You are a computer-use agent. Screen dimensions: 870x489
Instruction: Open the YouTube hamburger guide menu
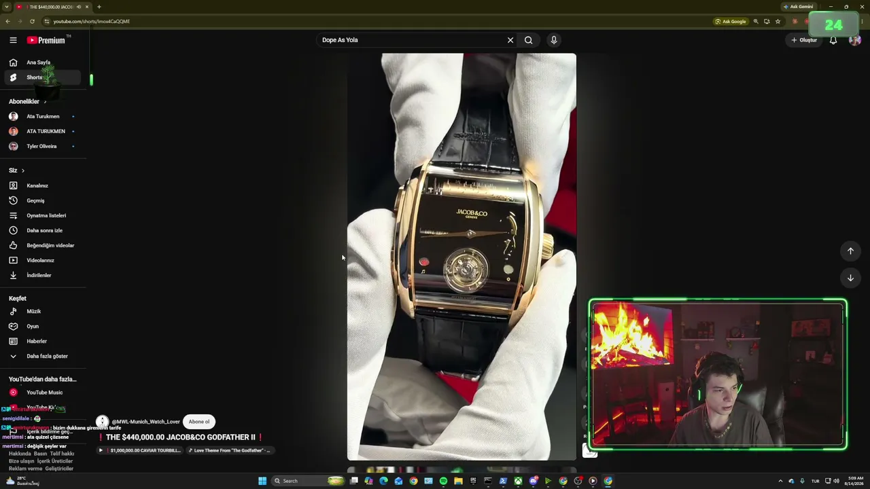point(13,40)
